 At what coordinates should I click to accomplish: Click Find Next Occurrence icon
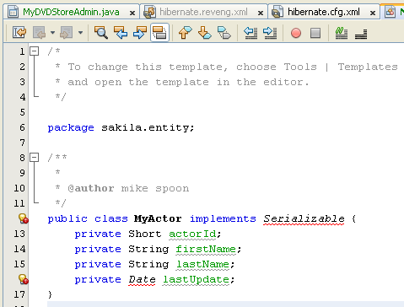pyautogui.click(x=140, y=33)
